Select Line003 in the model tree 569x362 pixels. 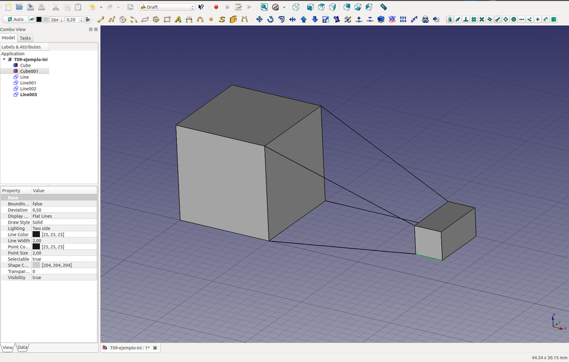point(28,94)
